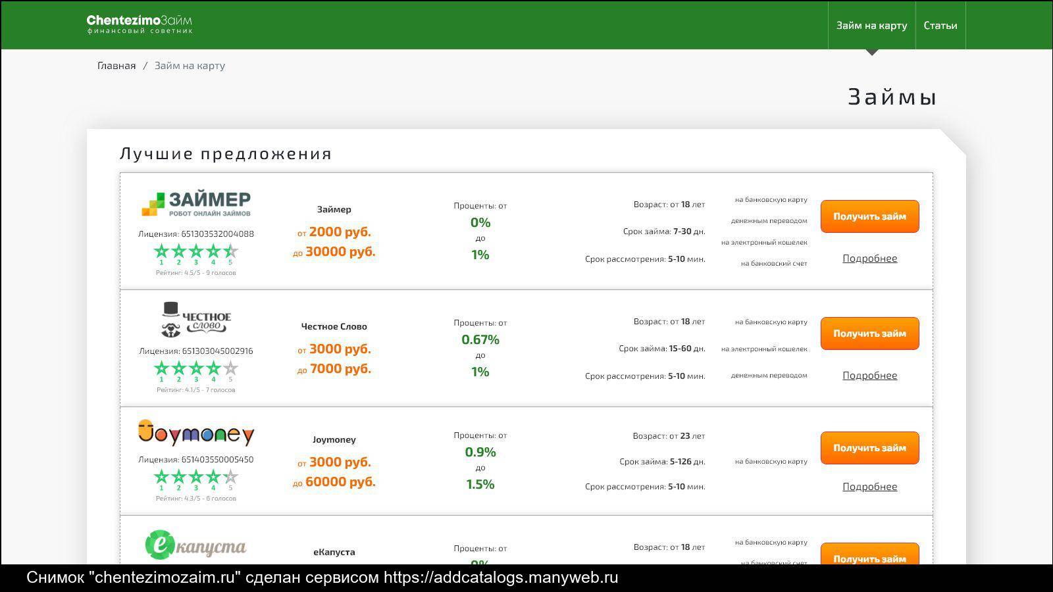
Task: Open Подробнее link for Joymoney
Action: coord(869,487)
